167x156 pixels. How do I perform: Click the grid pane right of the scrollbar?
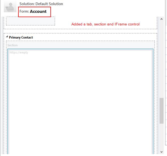coord(165,80)
